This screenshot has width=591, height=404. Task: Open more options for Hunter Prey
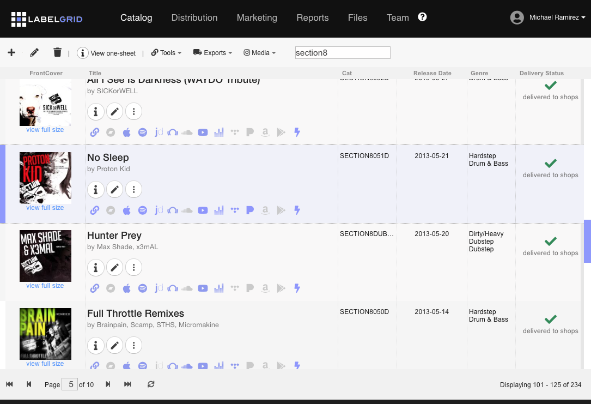(134, 268)
